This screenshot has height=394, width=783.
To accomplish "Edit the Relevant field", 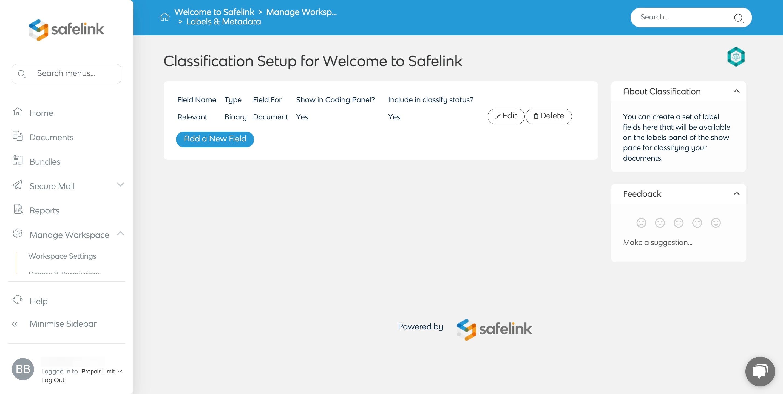I will pyautogui.click(x=506, y=116).
